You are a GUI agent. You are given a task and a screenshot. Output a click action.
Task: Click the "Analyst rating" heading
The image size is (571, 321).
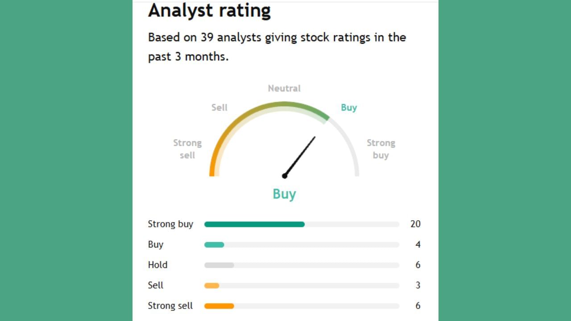coord(209,11)
